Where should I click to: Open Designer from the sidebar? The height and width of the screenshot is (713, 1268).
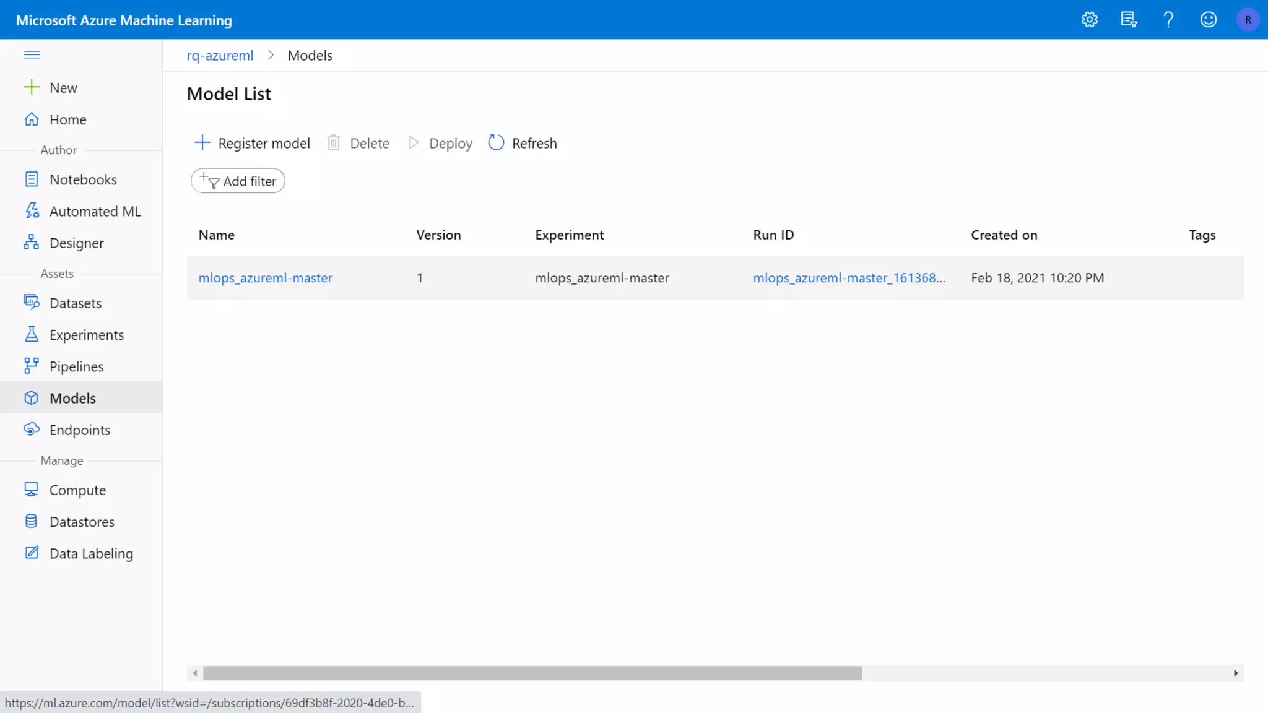click(76, 243)
